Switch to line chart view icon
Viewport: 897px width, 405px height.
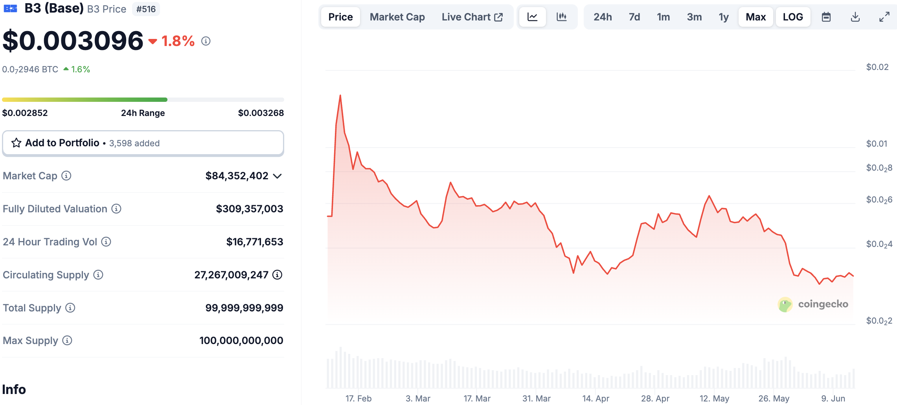[533, 17]
